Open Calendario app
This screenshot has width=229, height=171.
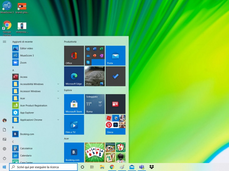(x=36, y=155)
